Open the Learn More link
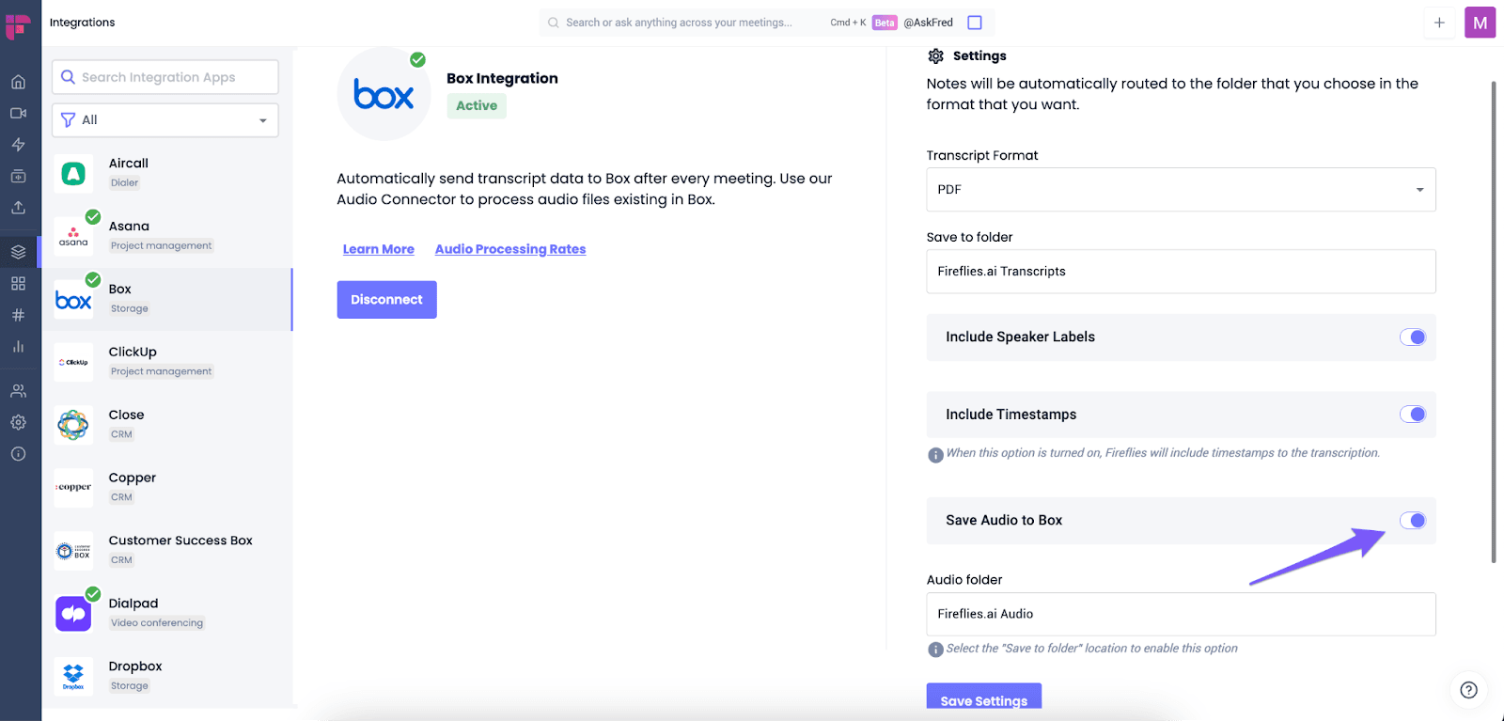Image resolution: width=1504 pixels, height=721 pixels. [x=379, y=249]
